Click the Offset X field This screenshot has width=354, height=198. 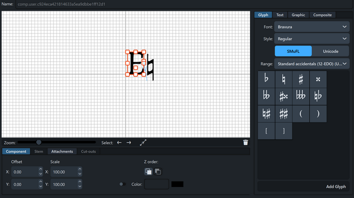pyautogui.click(x=25, y=172)
